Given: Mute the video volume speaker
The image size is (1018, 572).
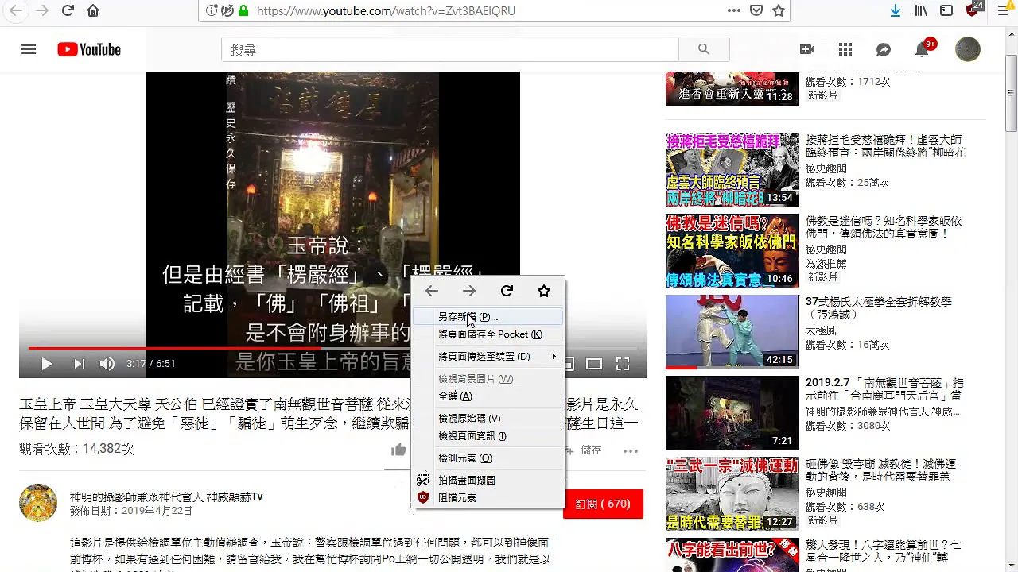Looking at the screenshot, I should pos(107,364).
